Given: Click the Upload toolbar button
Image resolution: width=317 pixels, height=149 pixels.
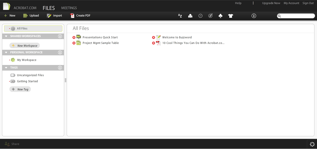Looking at the screenshot, I should [31, 15].
